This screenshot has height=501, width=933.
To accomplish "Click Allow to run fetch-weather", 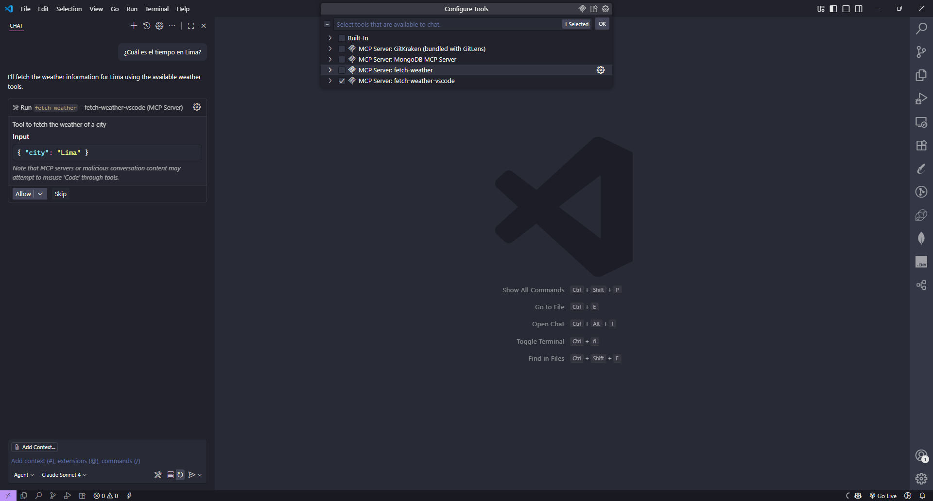I will coord(23,194).
